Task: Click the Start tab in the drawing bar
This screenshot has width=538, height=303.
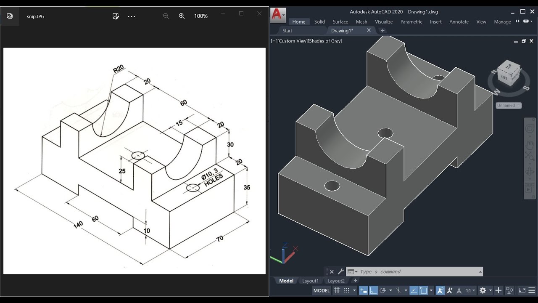Action: [x=287, y=30]
